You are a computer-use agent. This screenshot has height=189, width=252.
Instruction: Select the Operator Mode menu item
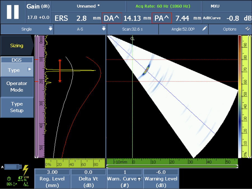tap(17, 87)
